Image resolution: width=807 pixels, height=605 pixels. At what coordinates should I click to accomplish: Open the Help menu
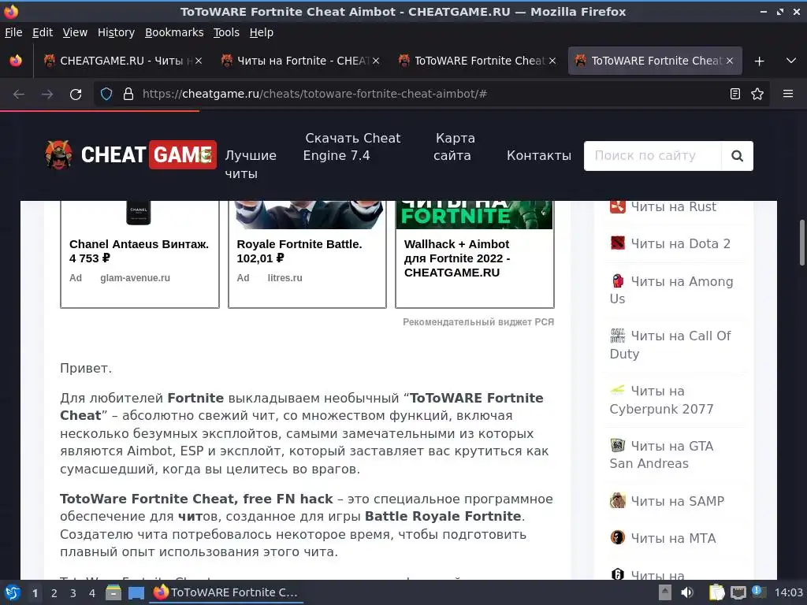(x=262, y=32)
